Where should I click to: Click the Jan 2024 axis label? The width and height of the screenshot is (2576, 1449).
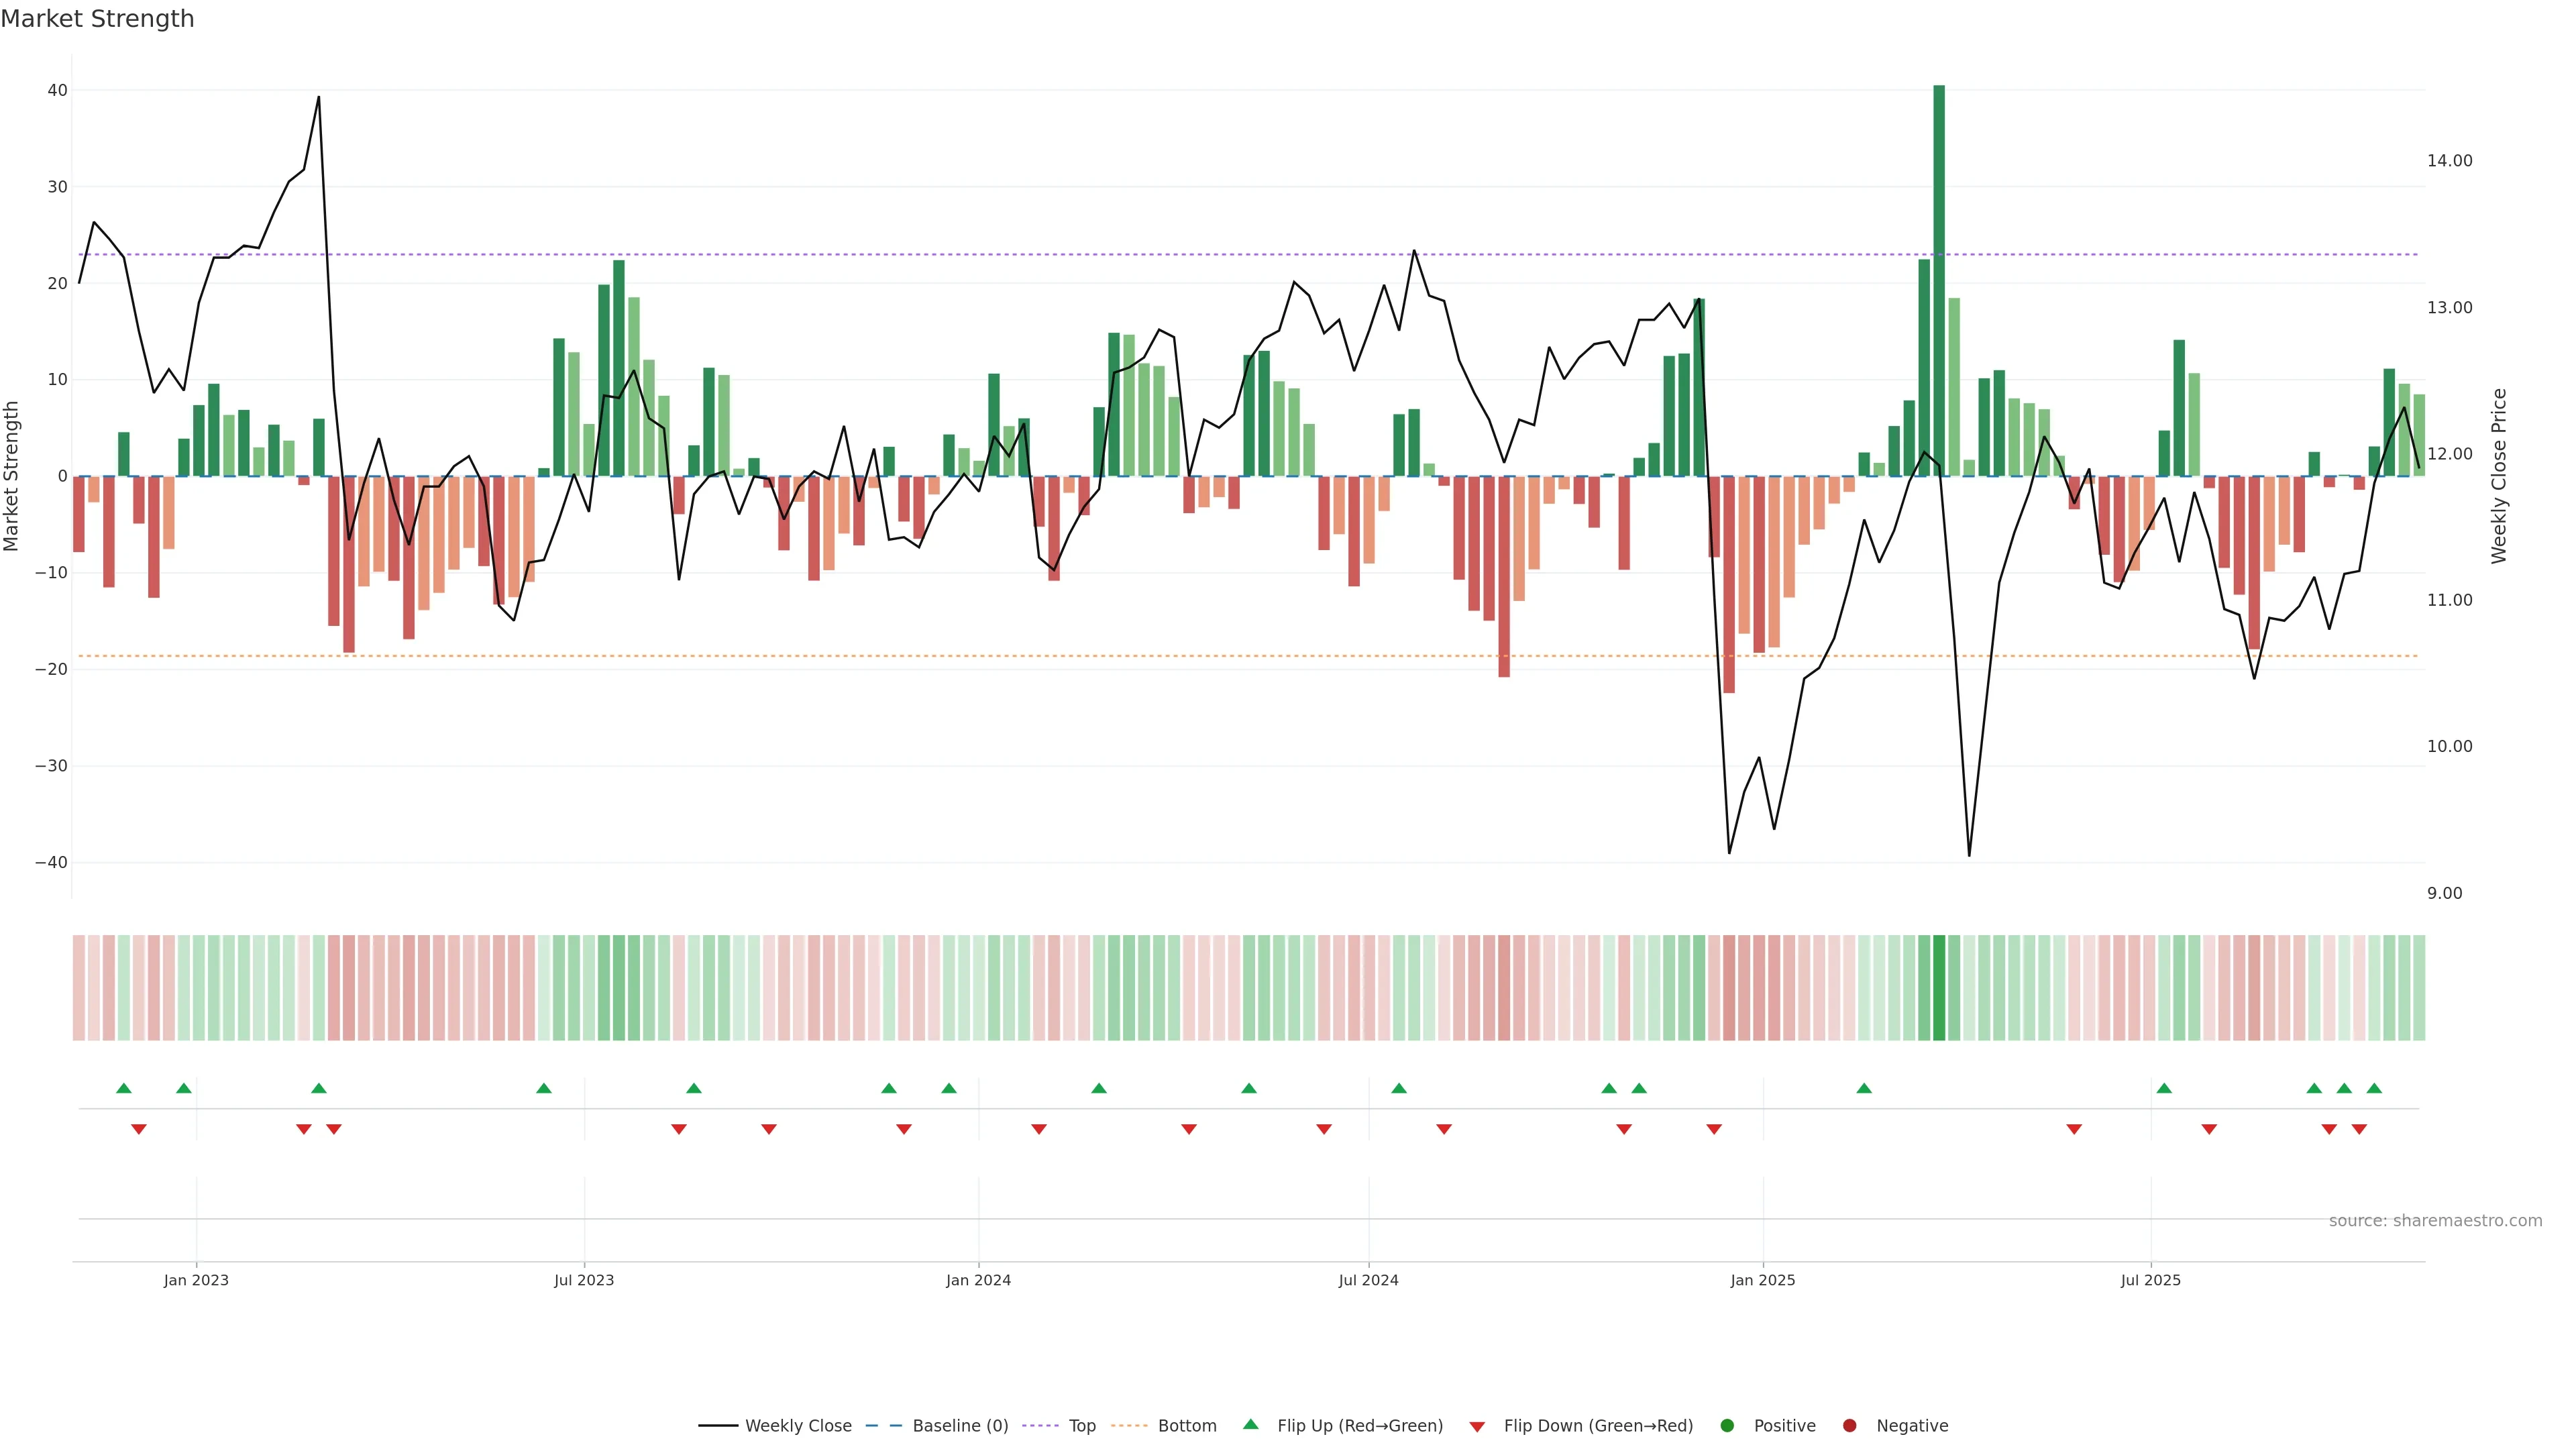coord(978,1280)
